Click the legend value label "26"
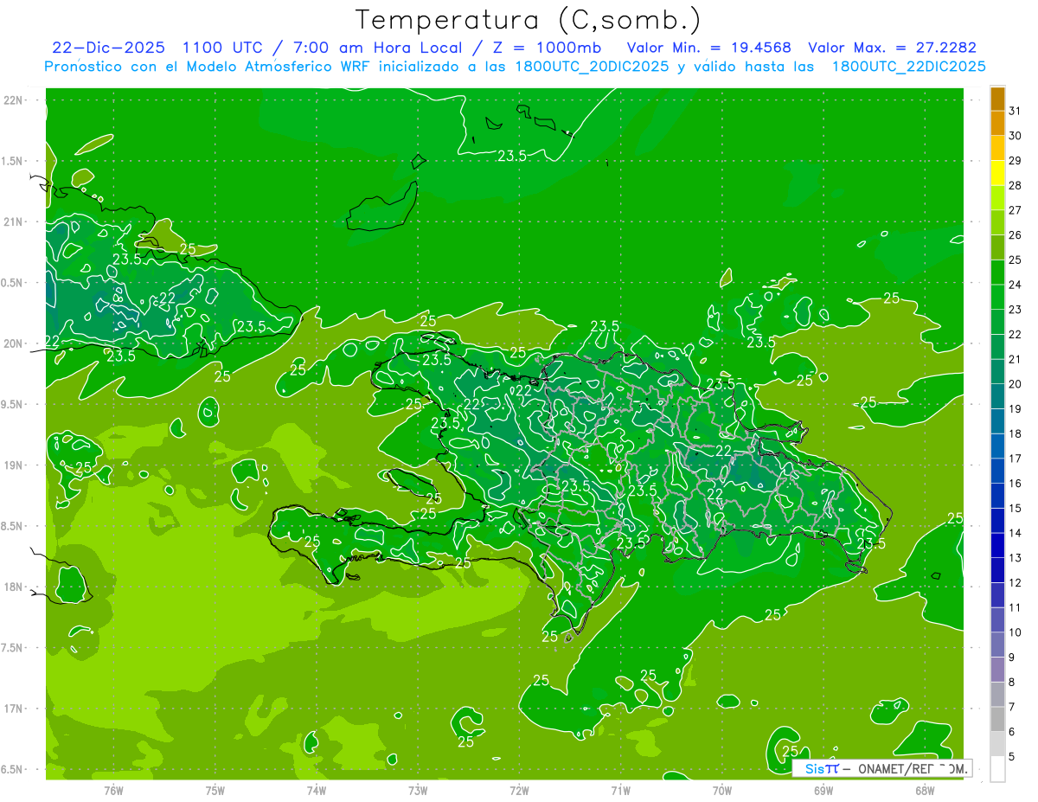 point(1016,235)
